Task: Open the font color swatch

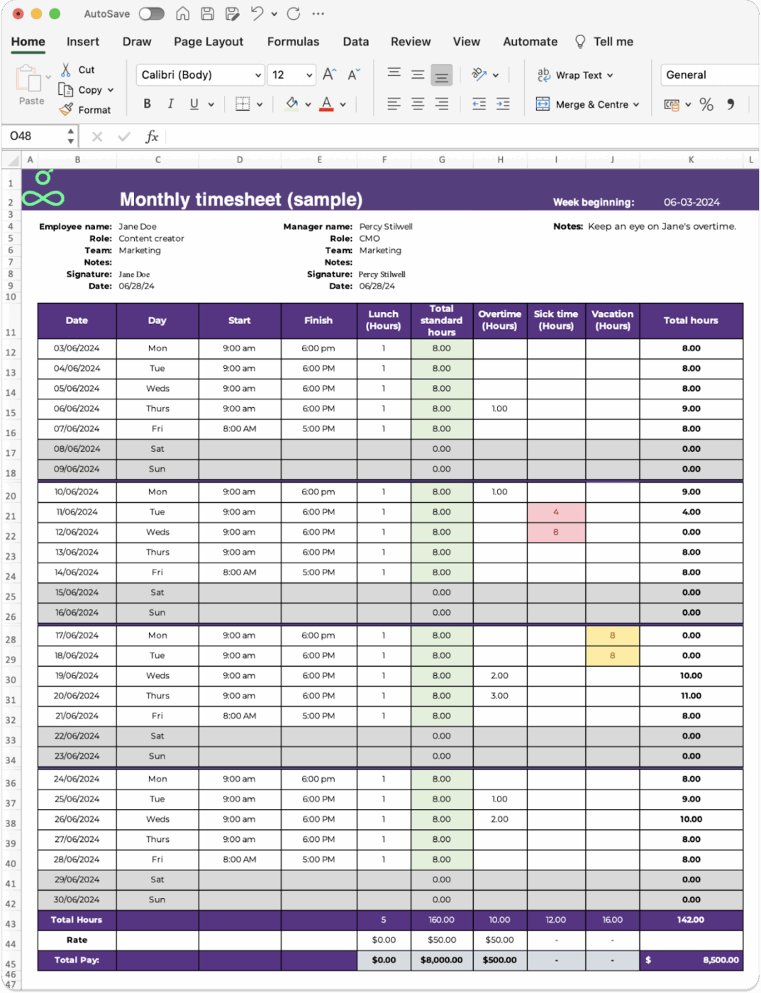Action: (326, 104)
